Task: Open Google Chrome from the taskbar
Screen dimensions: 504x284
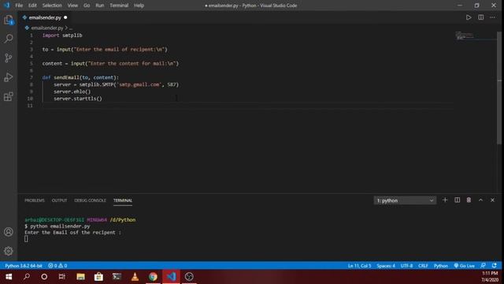Action: click(153, 277)
